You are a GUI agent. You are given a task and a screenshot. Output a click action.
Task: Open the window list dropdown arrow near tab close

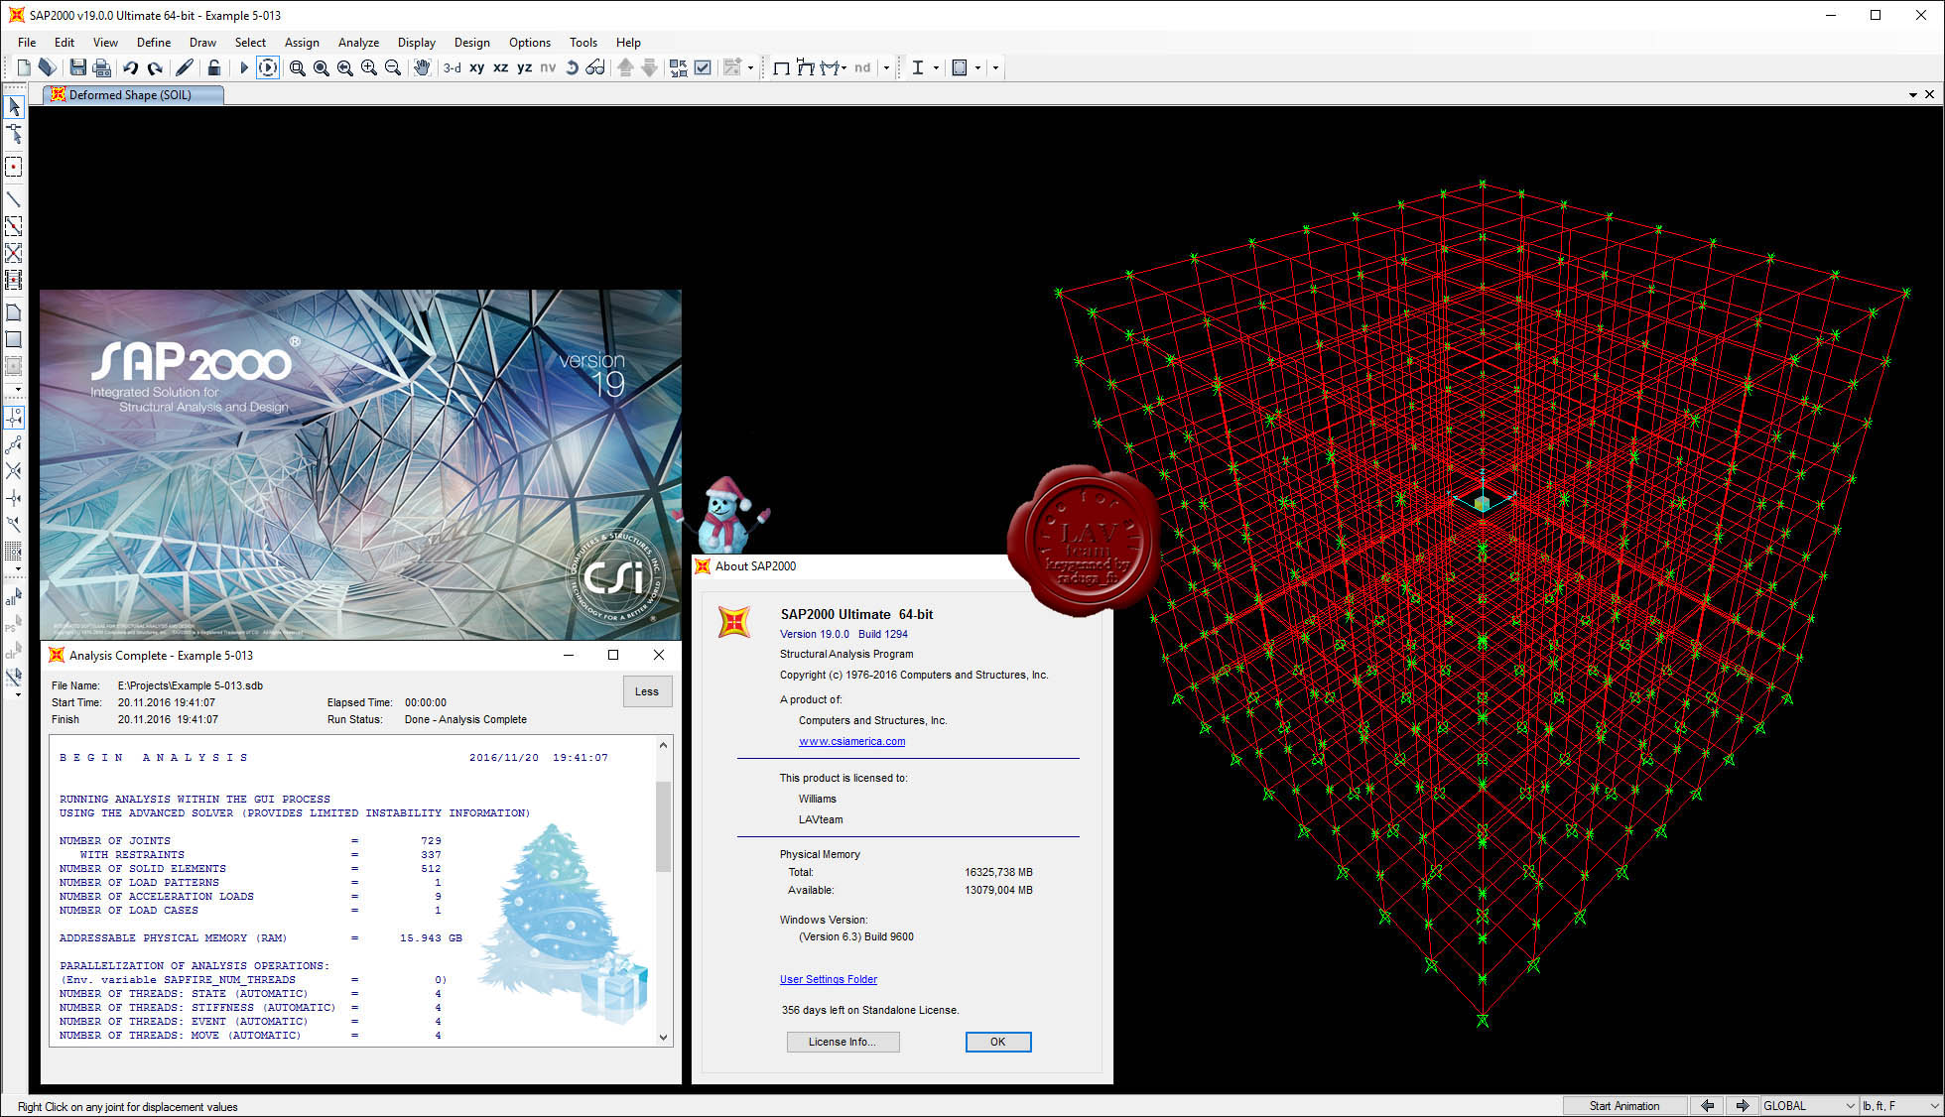pyautogui.click(x=1912, y=95)
